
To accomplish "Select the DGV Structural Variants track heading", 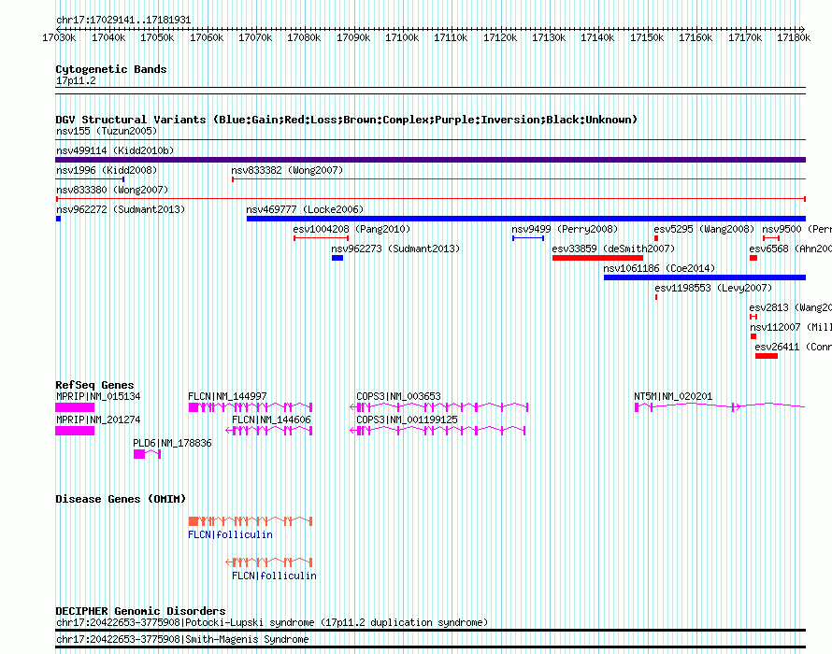I will pyautogui.click(x=347, y=120).
